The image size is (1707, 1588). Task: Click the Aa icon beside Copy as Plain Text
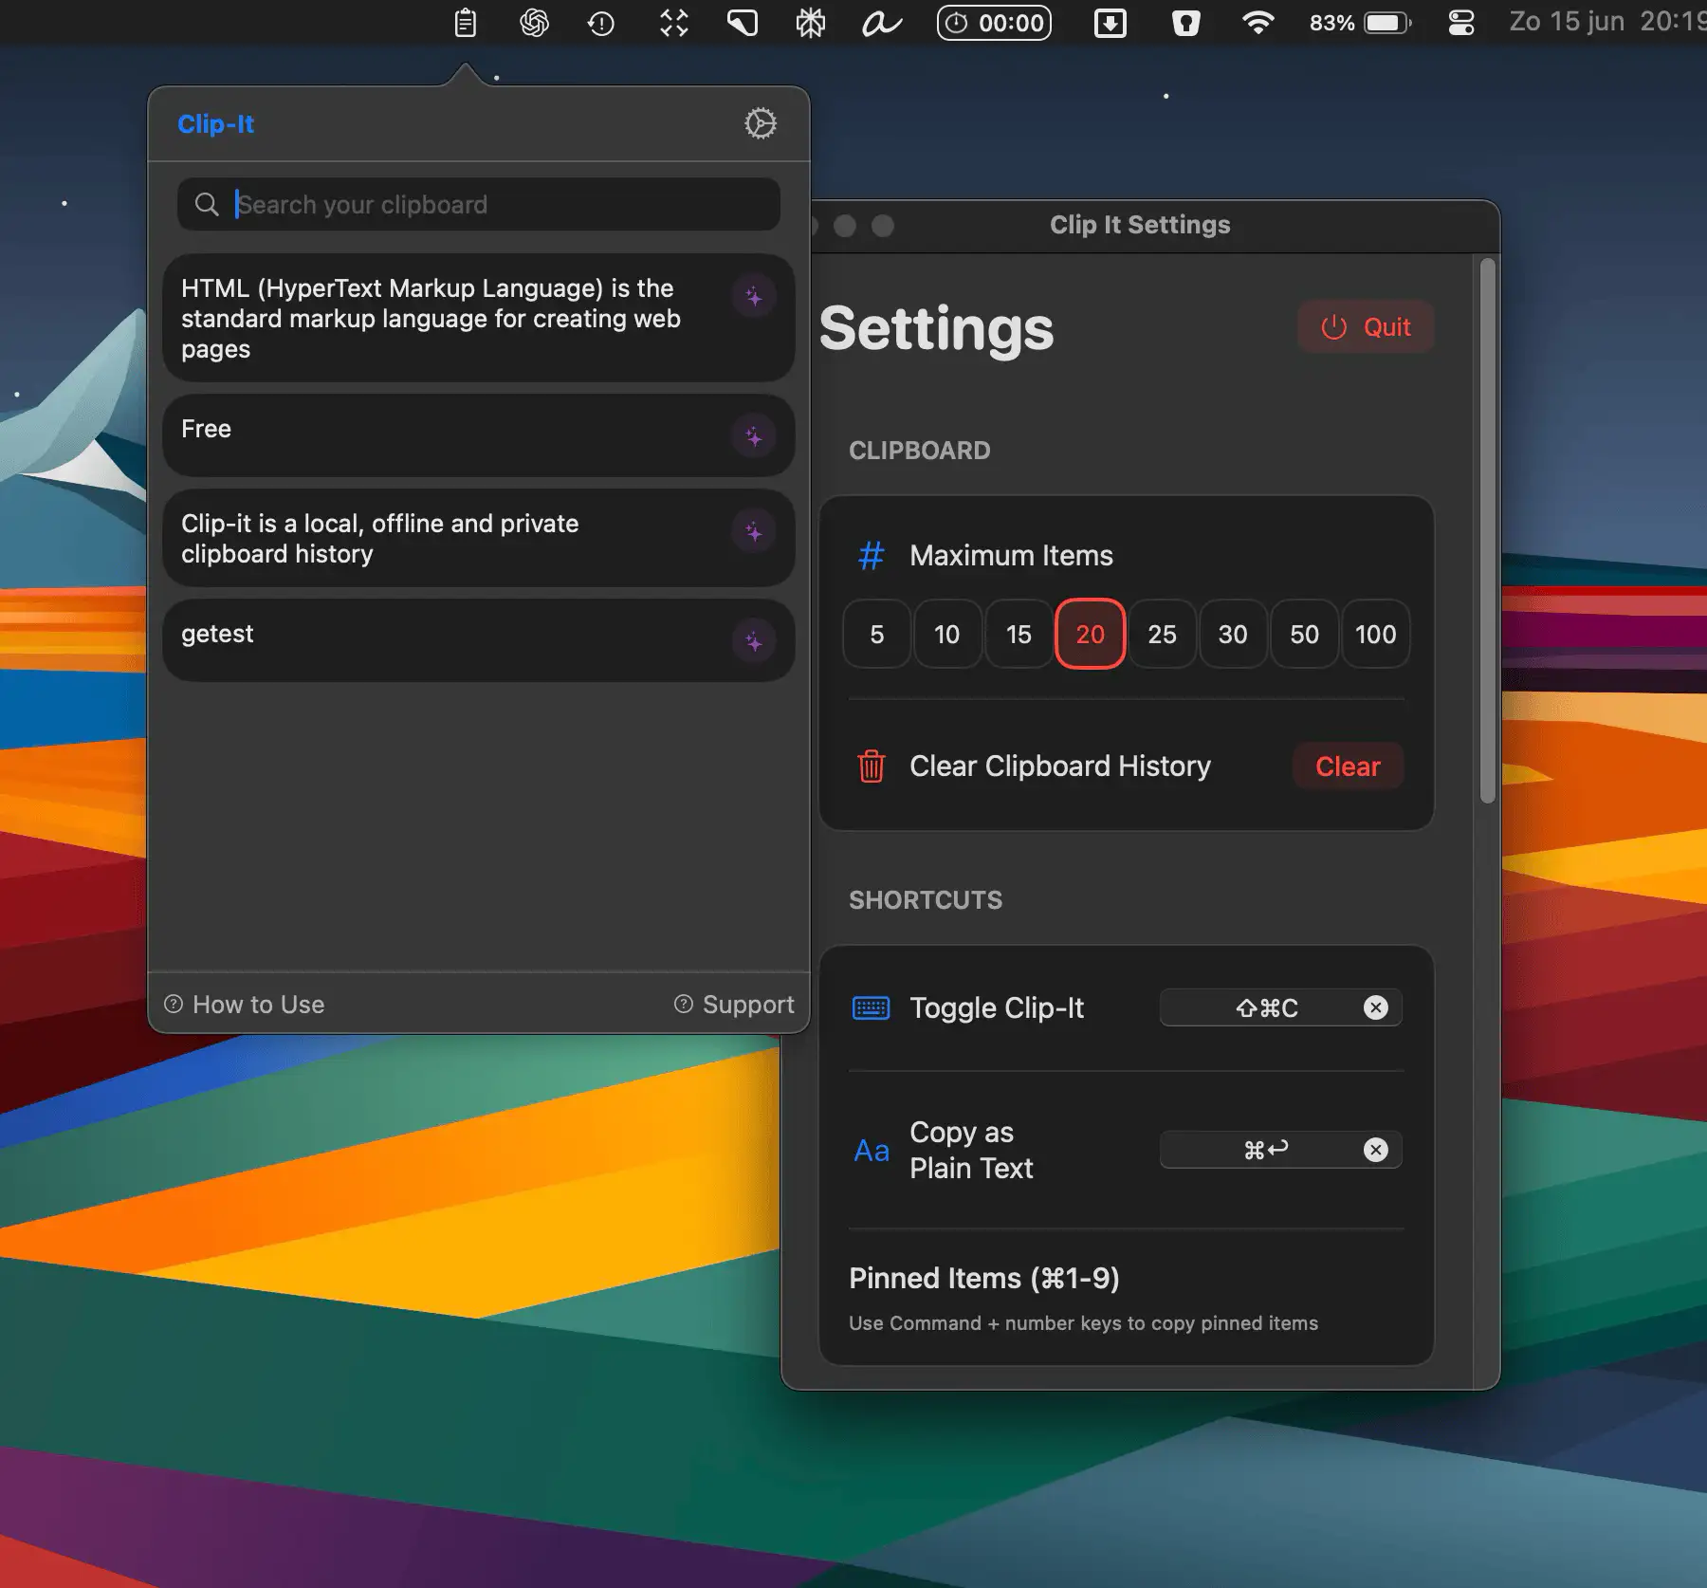[872, 1151]
